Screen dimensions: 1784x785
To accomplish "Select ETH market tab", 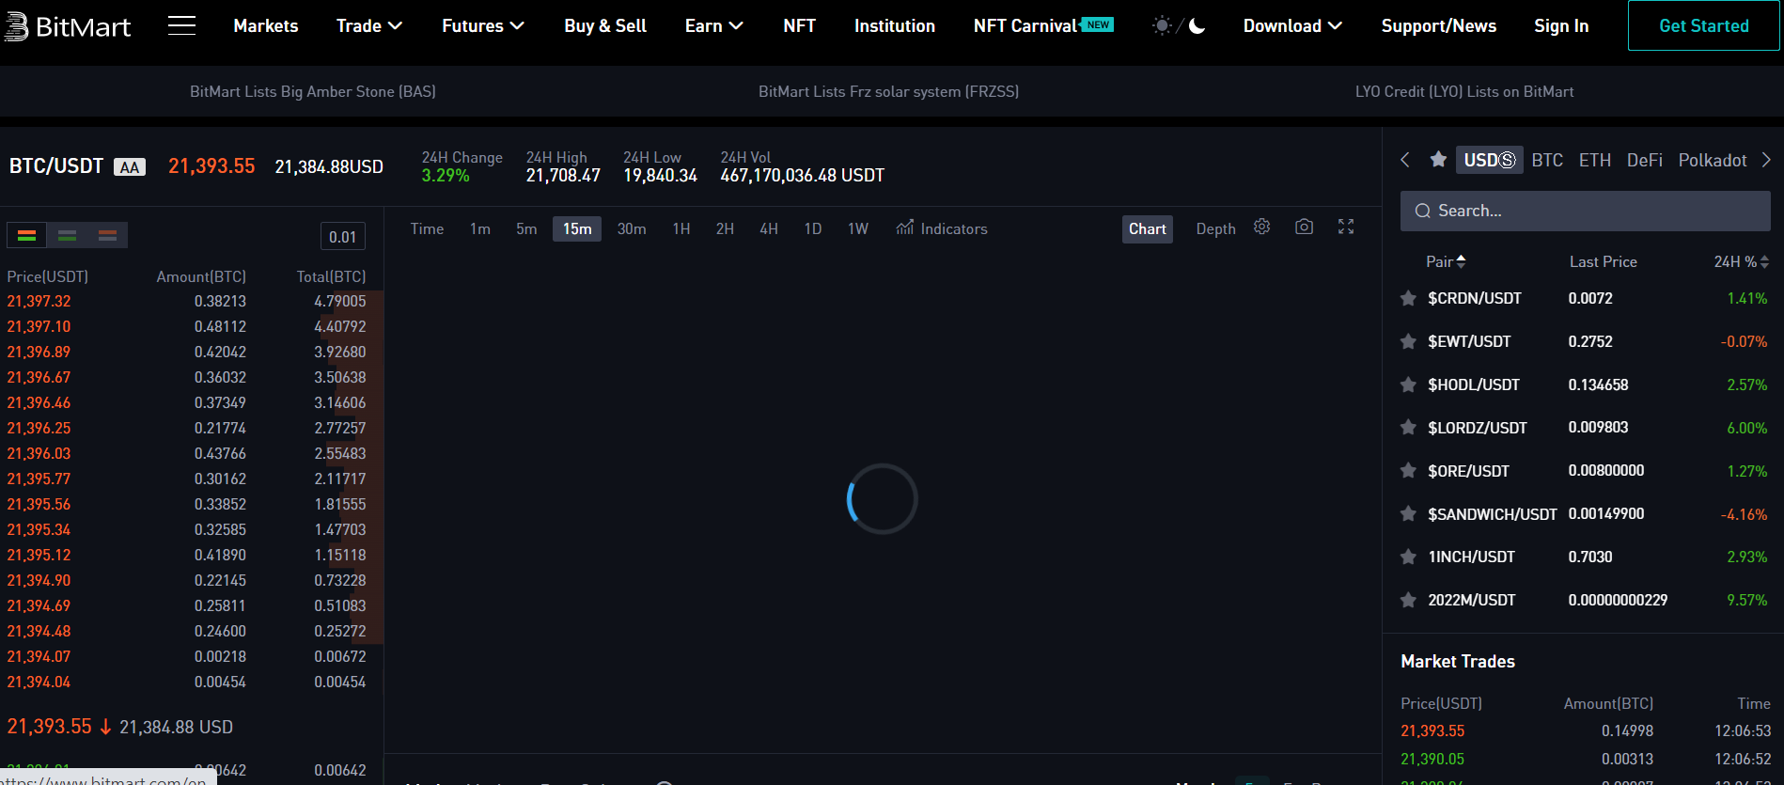I will coord(1595,160).
